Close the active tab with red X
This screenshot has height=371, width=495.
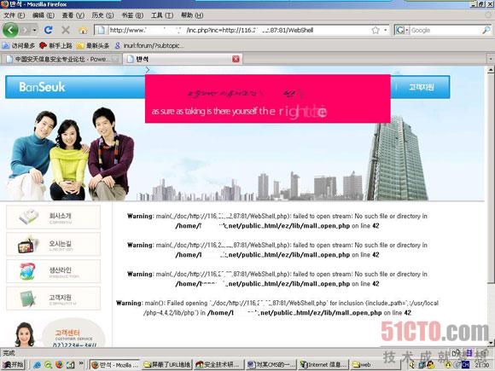coord(236,59)
